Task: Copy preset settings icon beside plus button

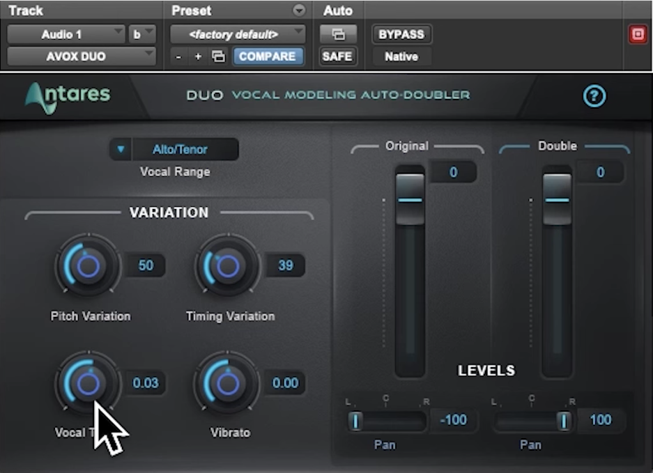Action: pyautogui.click(x=218, y=56)
